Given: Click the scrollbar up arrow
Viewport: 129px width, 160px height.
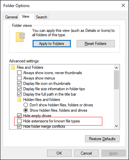Looking at the screenshot, I should (117, 68).
